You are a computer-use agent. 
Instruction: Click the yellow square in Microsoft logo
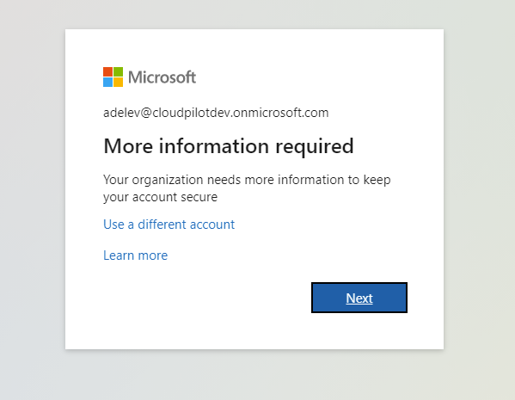[x=119, y=83]
